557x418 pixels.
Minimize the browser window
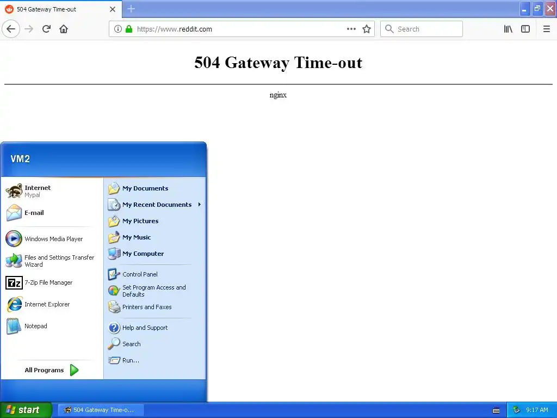coord(525,9)
